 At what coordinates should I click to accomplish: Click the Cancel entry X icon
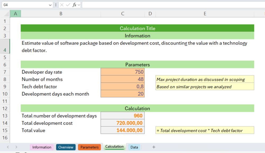click(62, 5)
